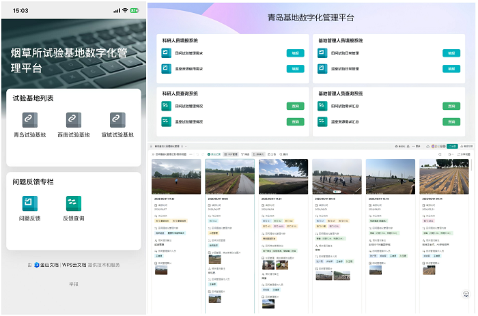The image size is (478, 316).
Task: Select the card view tab in table toolbar
Action: pos(231,154)
